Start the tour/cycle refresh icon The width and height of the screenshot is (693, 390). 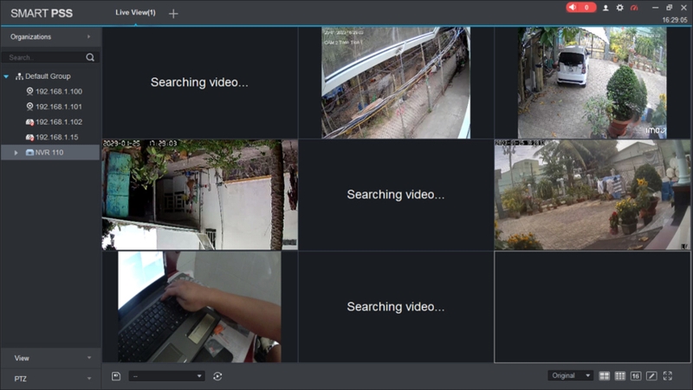click(x=217, y=376)
